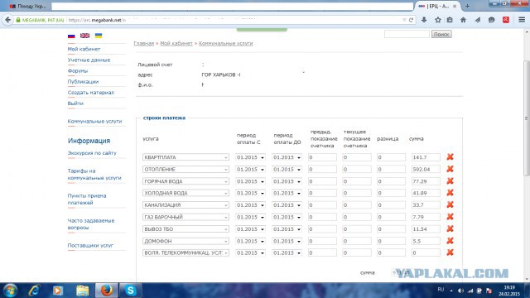Bookmark this page with star icon

438,20
